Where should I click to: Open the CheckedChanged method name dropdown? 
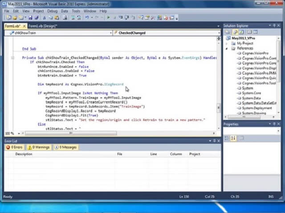[219, 33]
